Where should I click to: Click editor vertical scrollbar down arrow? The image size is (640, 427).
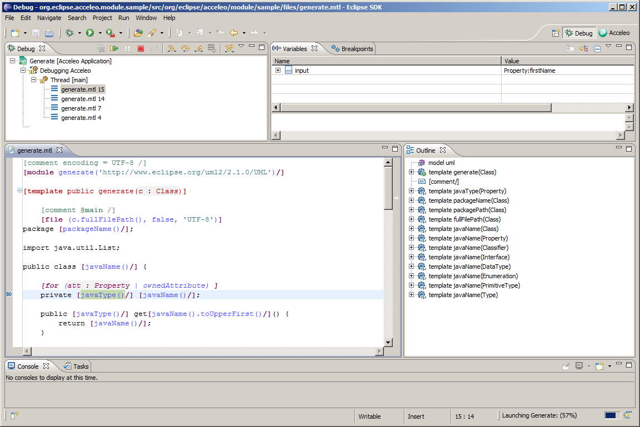[x=388, y=342]
